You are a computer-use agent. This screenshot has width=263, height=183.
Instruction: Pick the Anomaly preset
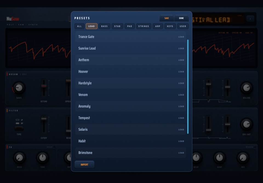[x=131, y=106]
